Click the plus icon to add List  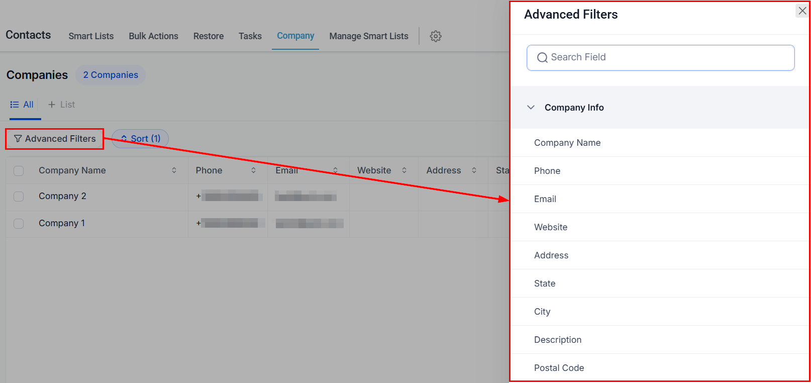coord(52,105)
